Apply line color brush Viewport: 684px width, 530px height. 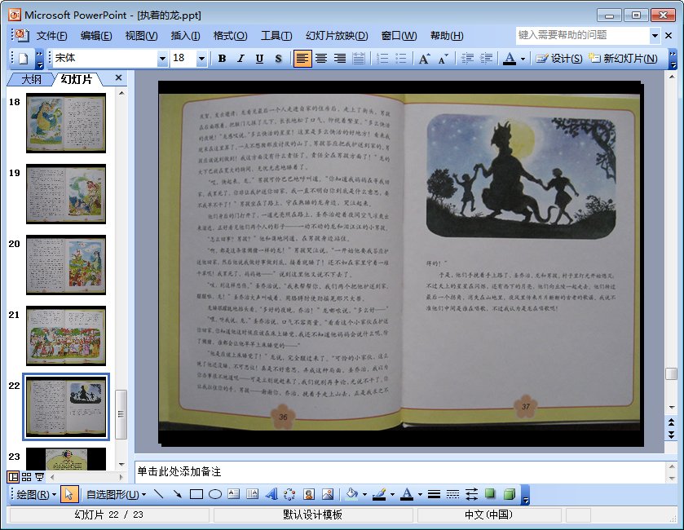tap(379, 494)
